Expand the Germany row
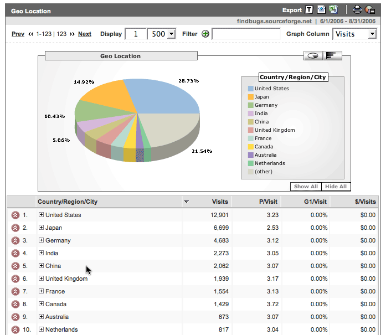The width and height of the screenshot is (386, 335). [41, 240]
